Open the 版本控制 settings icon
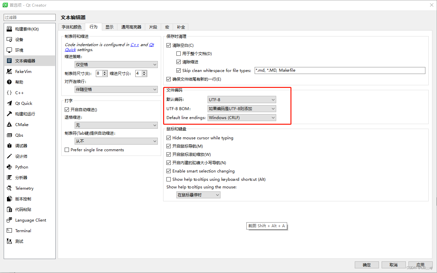Image resolution: width=437 pixels, height=273 pixels. click(9, 199)
